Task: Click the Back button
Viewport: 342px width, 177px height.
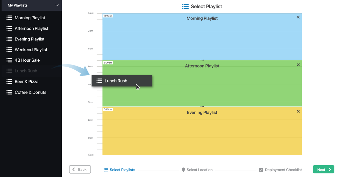Action: click(80, 169)
